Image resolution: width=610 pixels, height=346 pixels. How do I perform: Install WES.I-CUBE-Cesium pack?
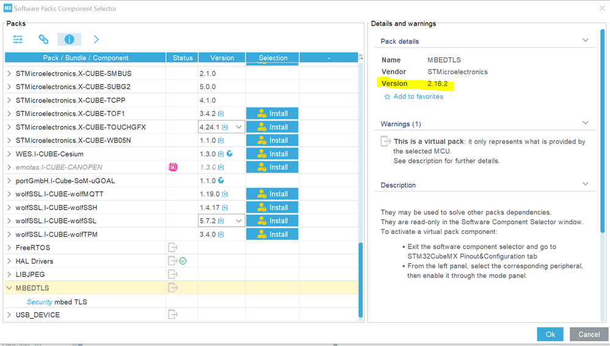coord(272,154)
